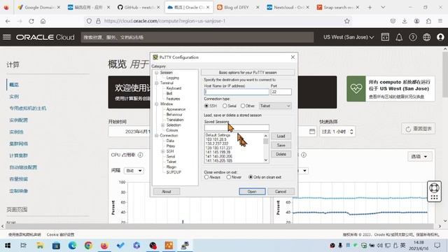Switch to the Snap search browser tab
448x252 pixels.
tap(338, 8)
